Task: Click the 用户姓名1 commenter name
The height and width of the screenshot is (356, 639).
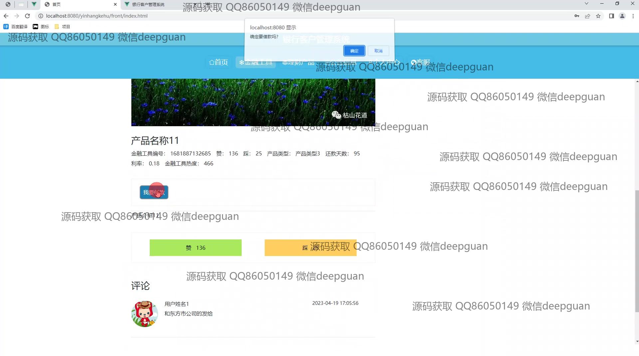Action: coord(176,304)
